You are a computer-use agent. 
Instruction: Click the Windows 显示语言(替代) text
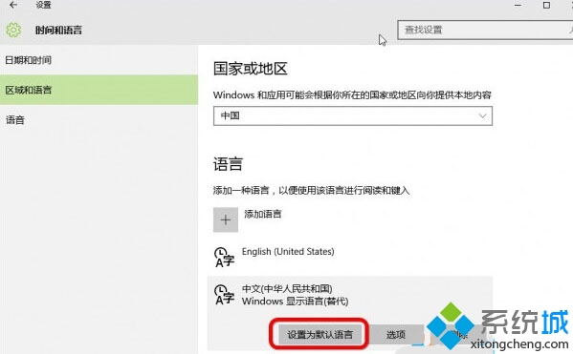point(295,302)
